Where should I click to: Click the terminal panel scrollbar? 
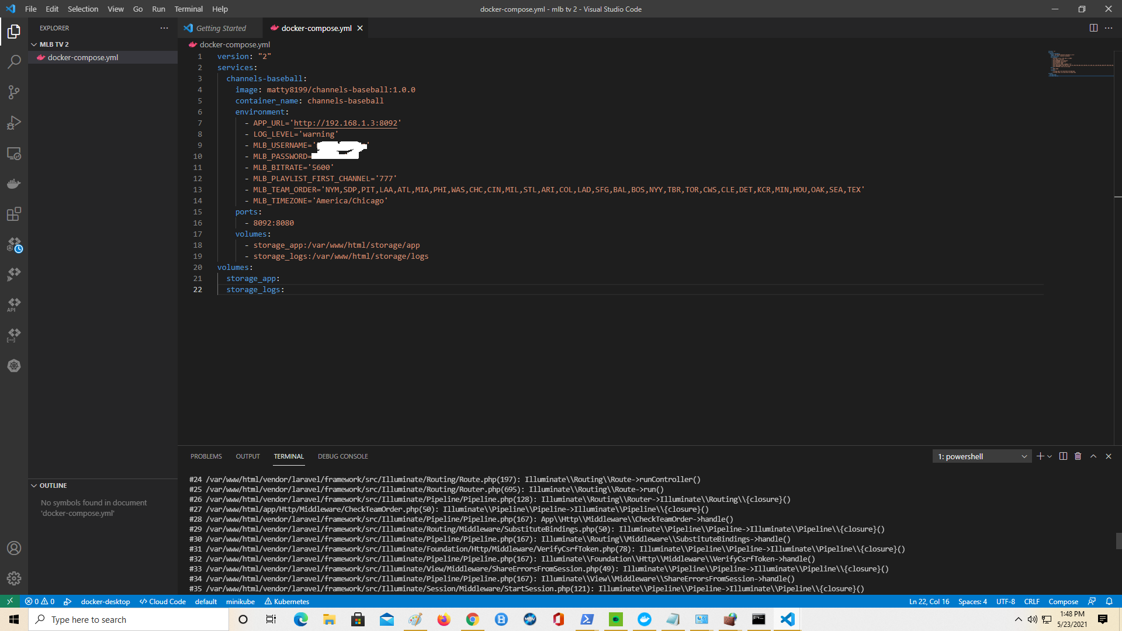[x=1118, y=540]
